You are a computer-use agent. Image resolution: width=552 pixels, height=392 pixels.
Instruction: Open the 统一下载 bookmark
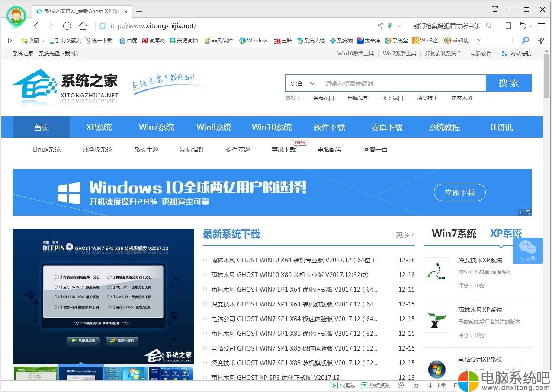99,41
